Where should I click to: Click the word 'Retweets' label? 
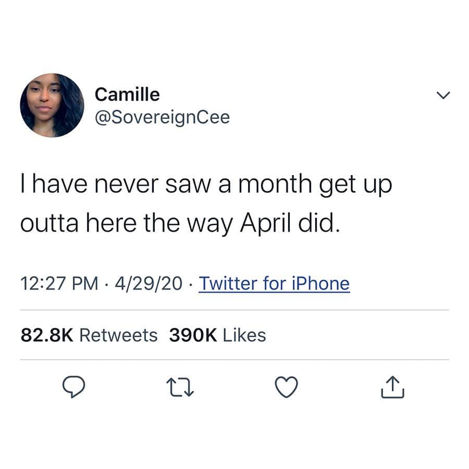coord(118,335)
